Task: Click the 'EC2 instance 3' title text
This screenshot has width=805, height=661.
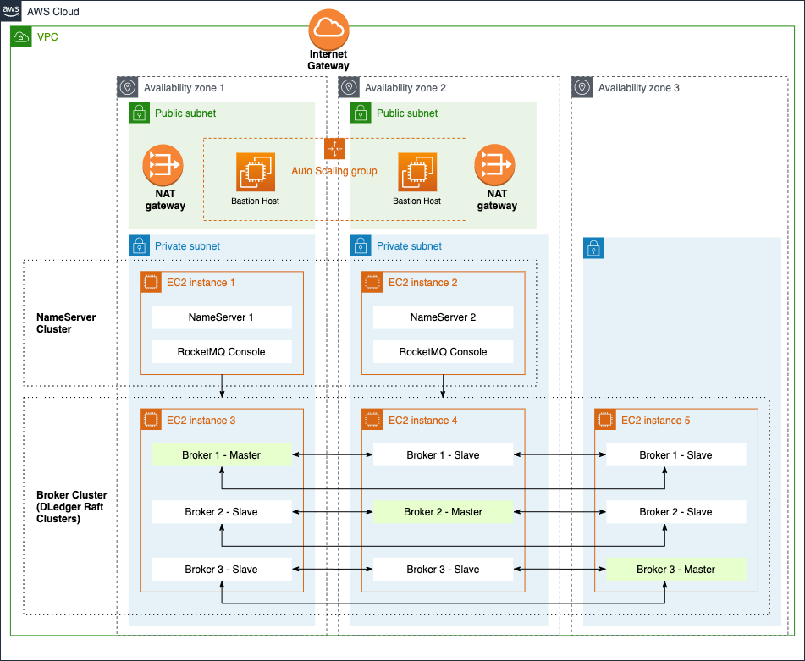Action: point(201,421)
